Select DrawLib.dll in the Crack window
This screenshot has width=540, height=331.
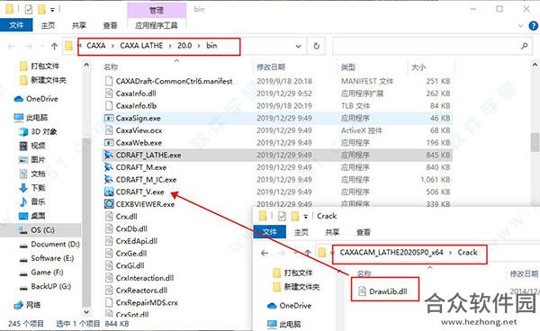coord(388,291)
